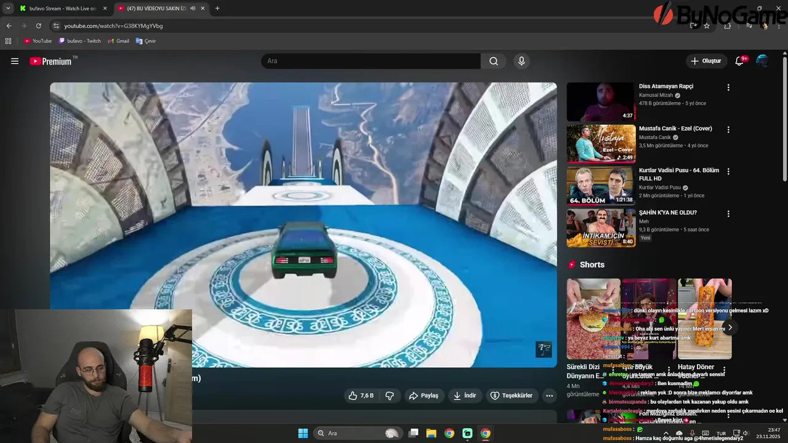Expand the Chrome tab search dropdown arrow
The image size is (788, 443).
(8, 9)
